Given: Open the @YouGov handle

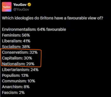Looking at the screenshot, I should [21, 9].
